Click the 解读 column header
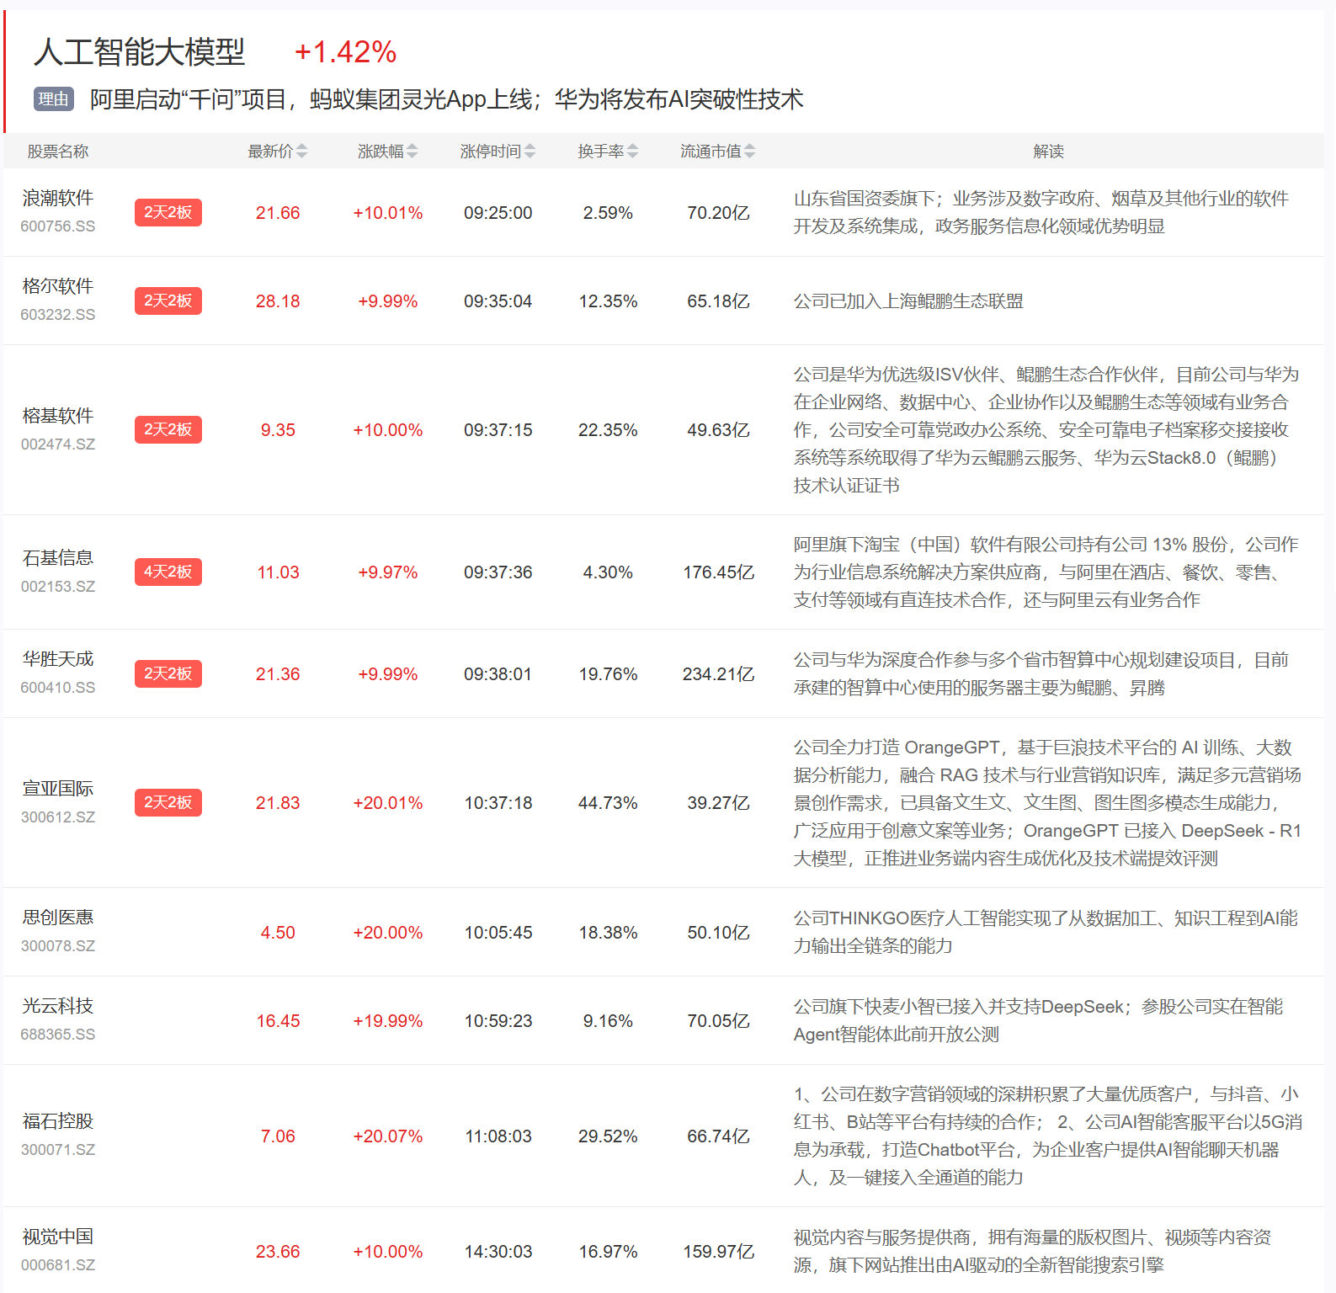The height and width of the screenshot is (1293, 1336). (x=1048, y=152)
